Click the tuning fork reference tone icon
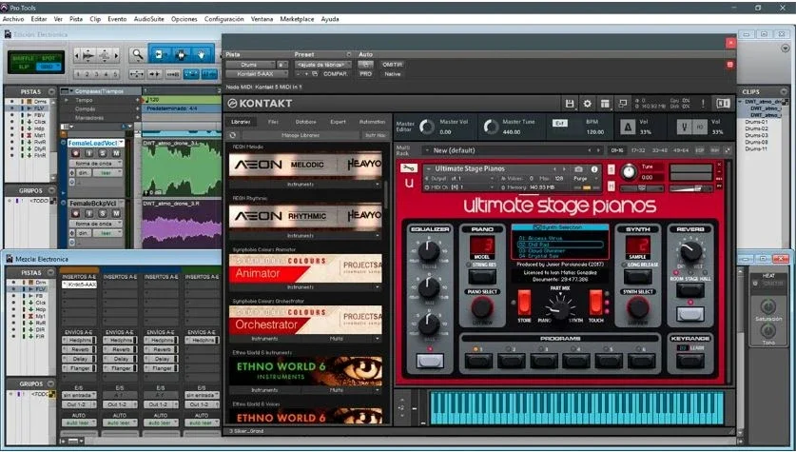This screenshot has height=452, width=796. (x=685, y=127)
